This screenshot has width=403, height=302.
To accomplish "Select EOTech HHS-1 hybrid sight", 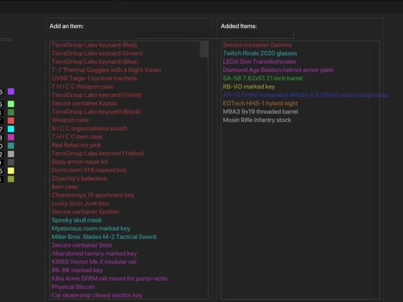I will [x=260, y=104].
